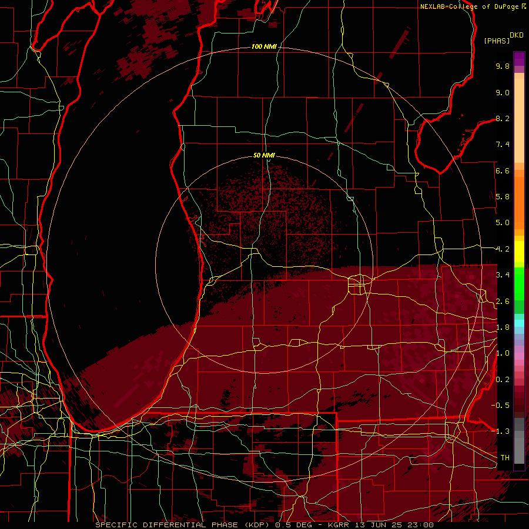Click the 4.2 legend value
This screenshot has height=529, width=529.
coord(503,249)
